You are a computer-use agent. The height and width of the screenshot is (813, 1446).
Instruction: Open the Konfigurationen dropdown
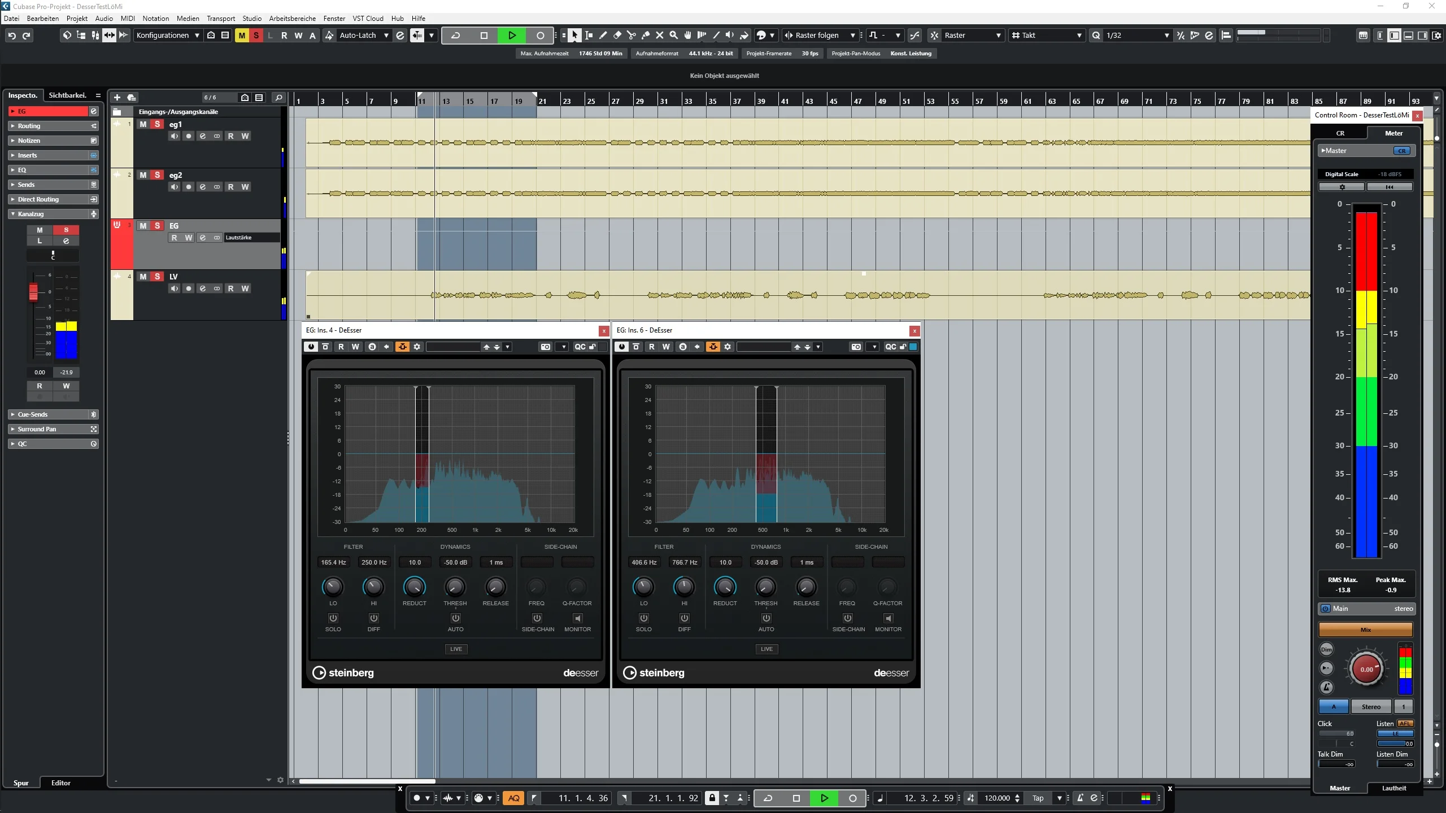pos(168,36)
